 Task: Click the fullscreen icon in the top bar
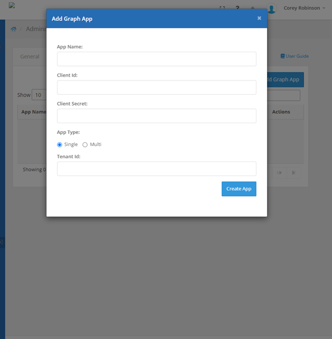(x=222, y=8)
